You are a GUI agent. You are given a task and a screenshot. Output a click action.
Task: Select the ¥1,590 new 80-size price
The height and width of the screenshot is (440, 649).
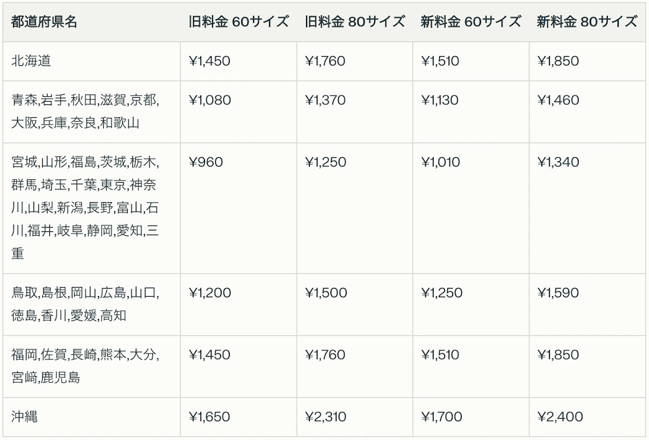click(558, 293)
